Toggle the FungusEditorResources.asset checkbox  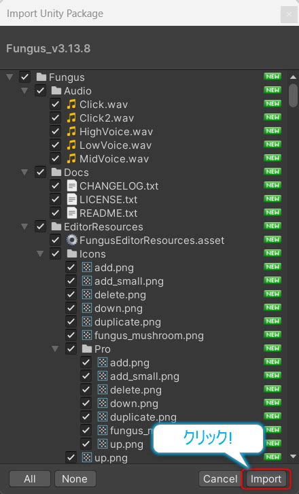pyautogui.click(x=56, y=240)
